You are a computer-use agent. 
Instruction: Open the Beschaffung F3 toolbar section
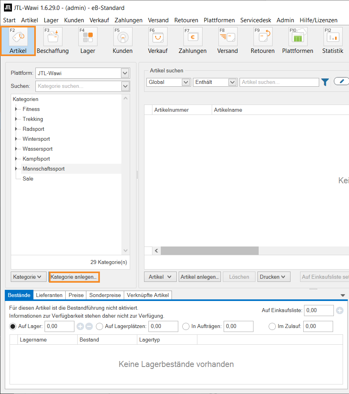[x=53, y=41]
